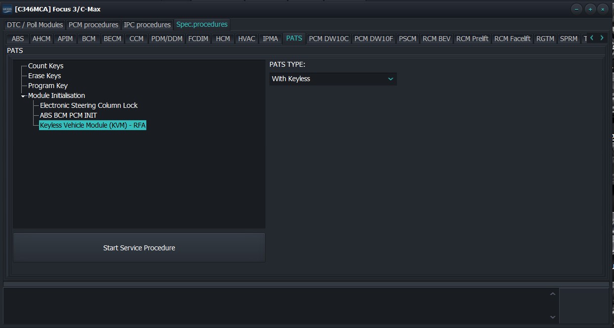614x328 pixels.
Task: Click the With Keyless dropdown chevron
Action: point(391,79)
